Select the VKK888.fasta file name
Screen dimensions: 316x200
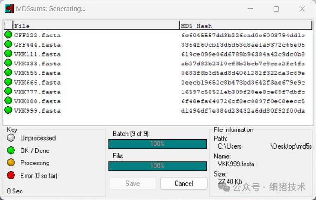(x=37, y=101)
